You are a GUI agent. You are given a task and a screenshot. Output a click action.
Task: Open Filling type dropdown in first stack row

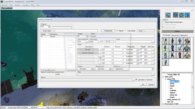[137, 50]
